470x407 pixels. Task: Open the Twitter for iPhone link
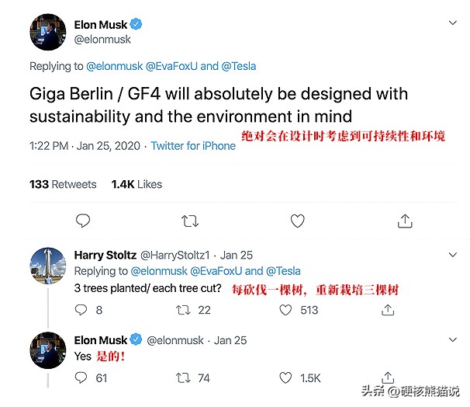click(193, 146)
